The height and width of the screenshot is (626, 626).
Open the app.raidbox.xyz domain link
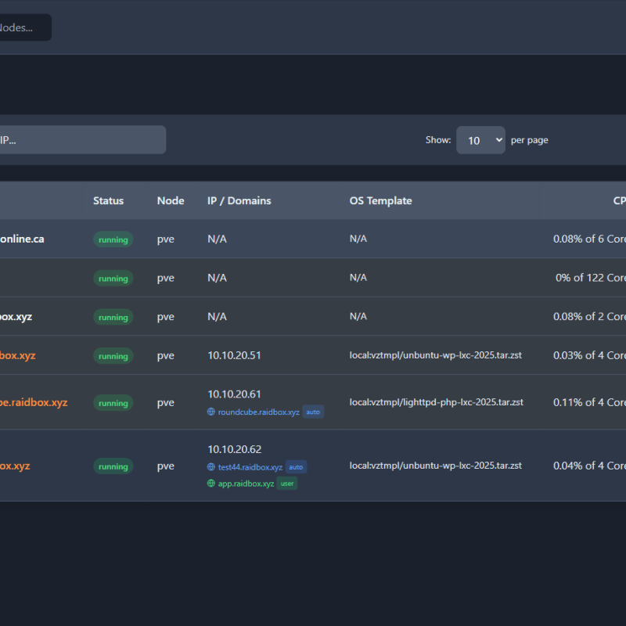tap(246, 484)
